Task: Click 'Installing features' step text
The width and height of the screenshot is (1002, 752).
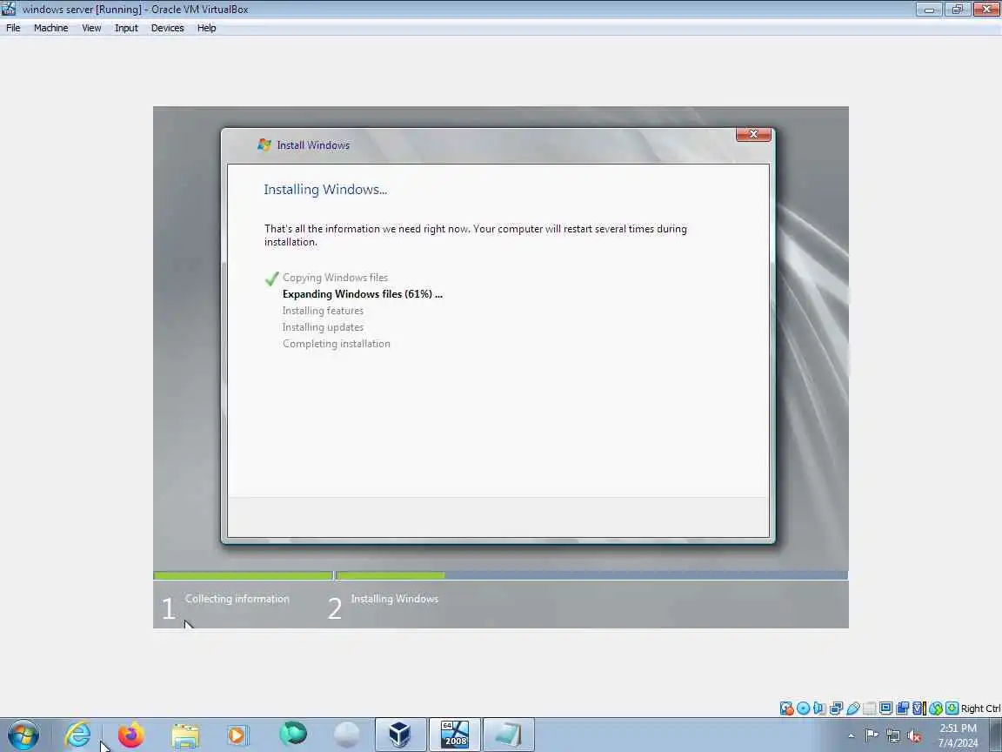Action: tap(323, 311)
